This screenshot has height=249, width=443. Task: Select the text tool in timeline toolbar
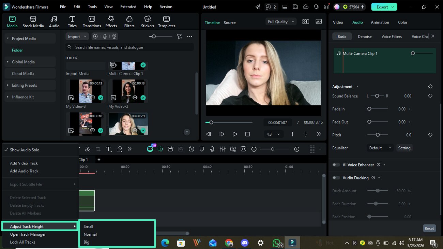tap(109, 149)
